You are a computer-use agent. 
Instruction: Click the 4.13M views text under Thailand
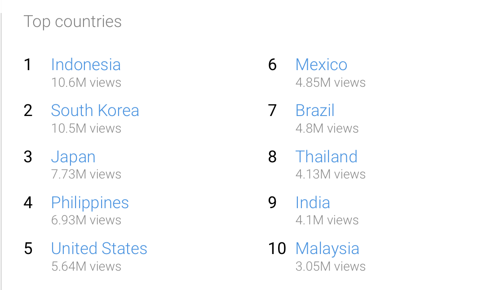tap(331, 174)
